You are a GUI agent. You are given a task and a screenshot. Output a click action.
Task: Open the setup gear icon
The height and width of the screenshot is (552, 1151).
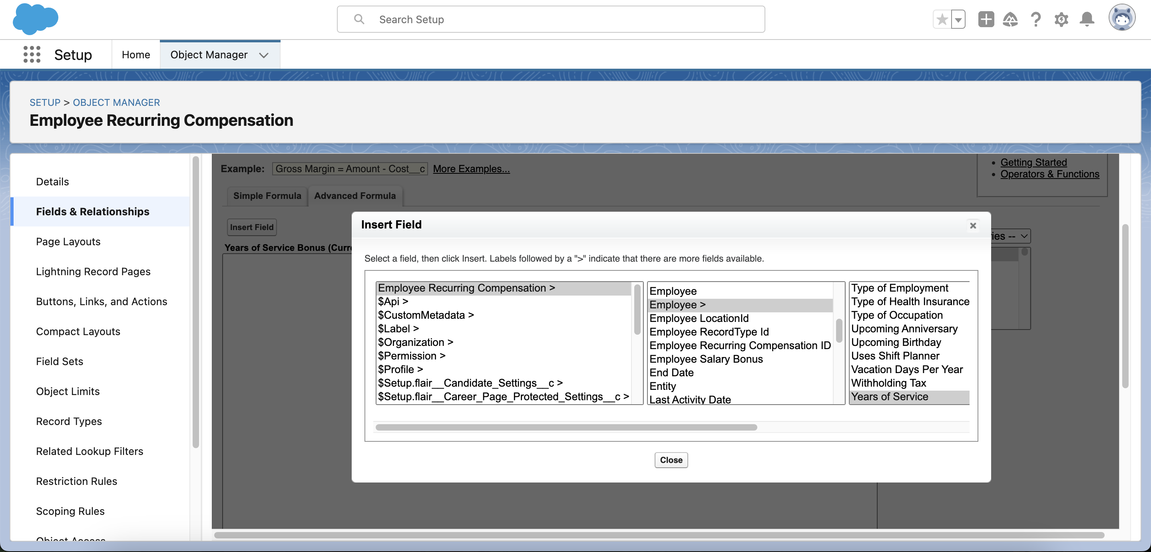click(x=1061, y=19)
